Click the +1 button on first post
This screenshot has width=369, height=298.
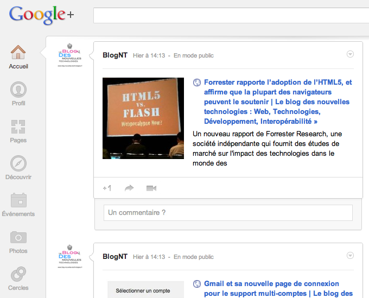(107, 188)
